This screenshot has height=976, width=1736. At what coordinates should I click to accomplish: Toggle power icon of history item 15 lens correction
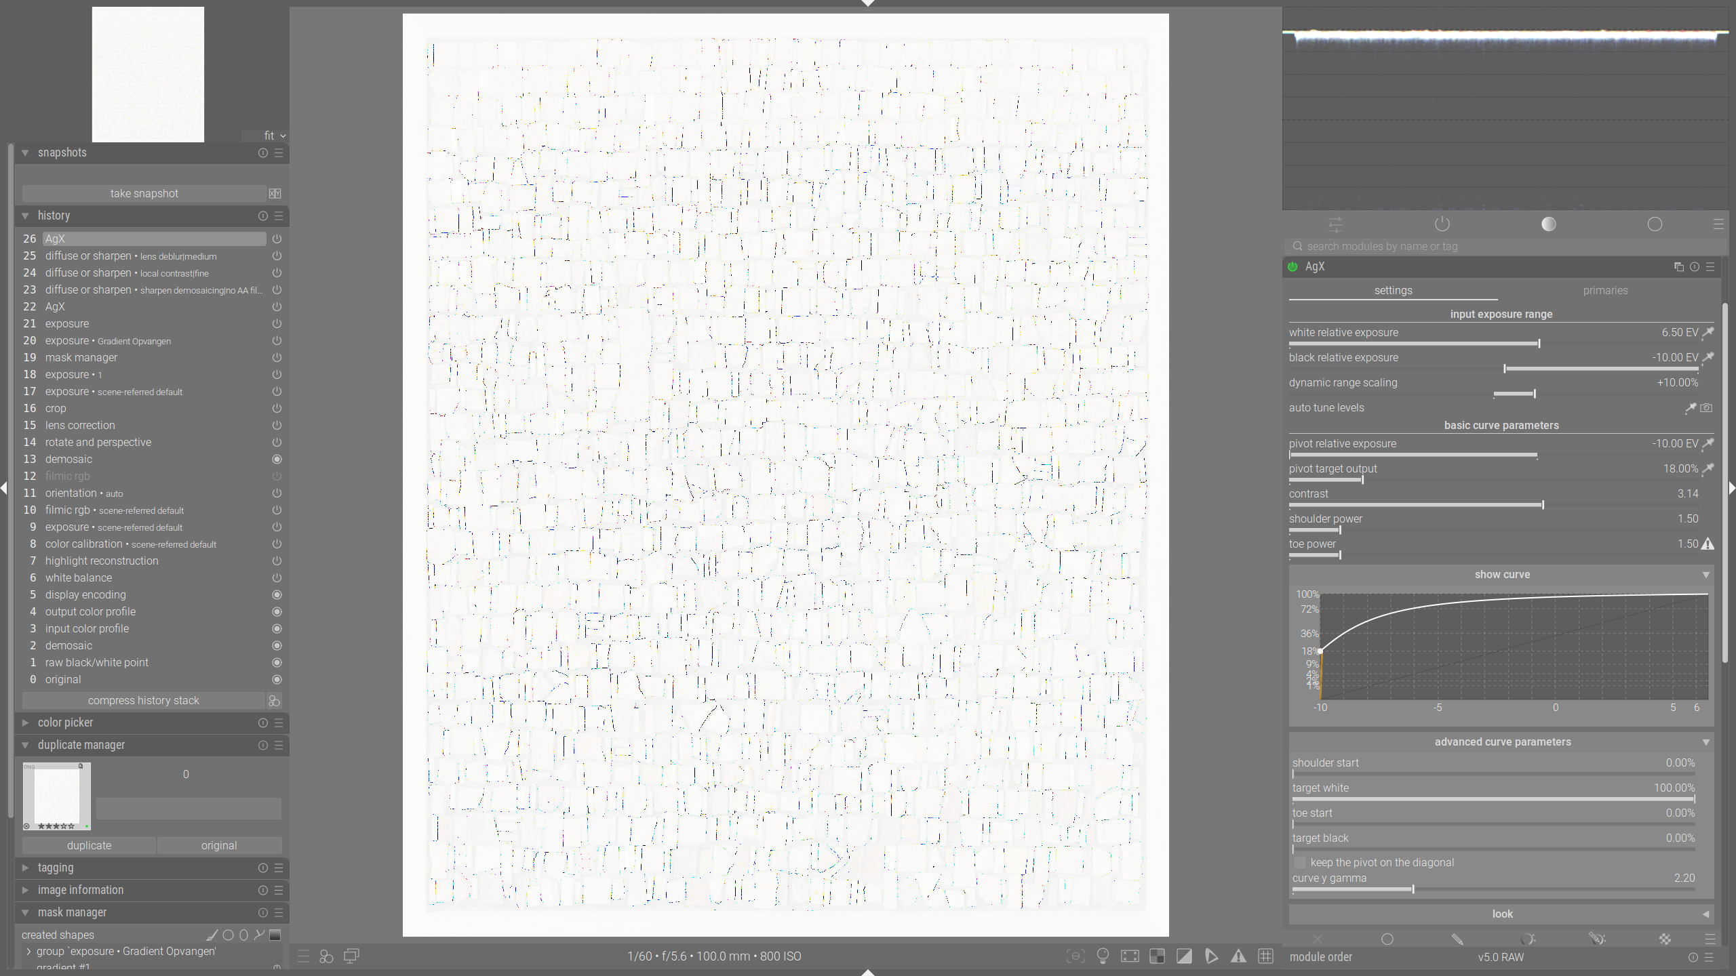click(x=277, y=426)
